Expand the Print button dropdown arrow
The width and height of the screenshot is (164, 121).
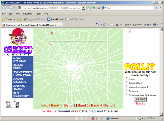[x=121, y=25]
